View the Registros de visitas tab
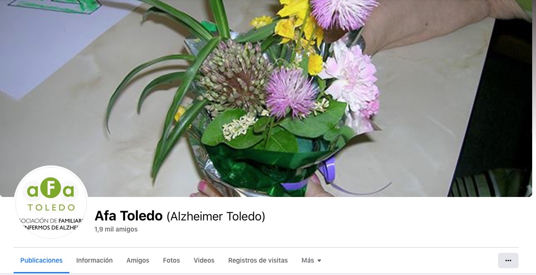 coord(258,261)
